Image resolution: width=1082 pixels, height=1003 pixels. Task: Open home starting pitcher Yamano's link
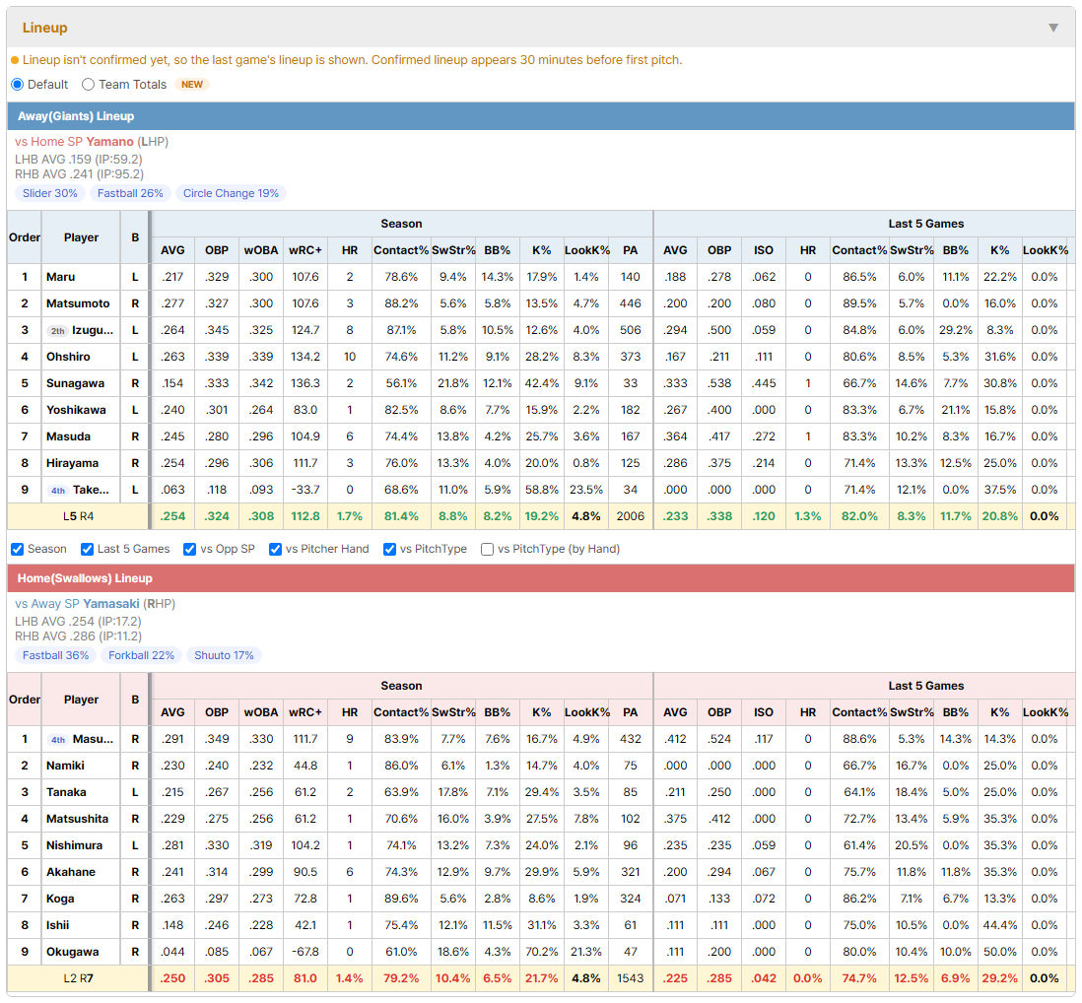point(109,142)
